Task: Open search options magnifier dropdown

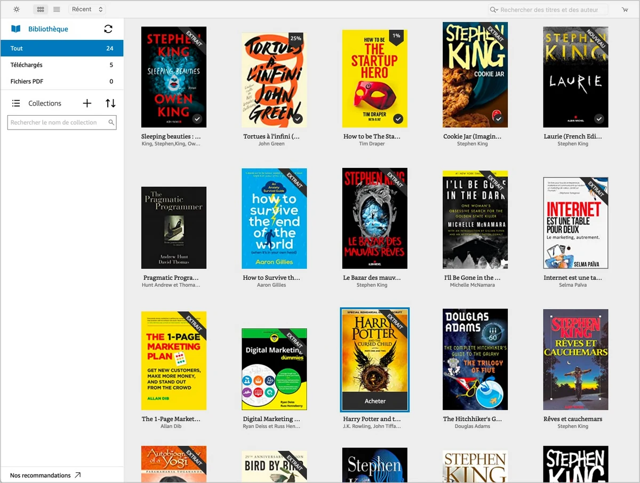Action: tap(494, 10)
